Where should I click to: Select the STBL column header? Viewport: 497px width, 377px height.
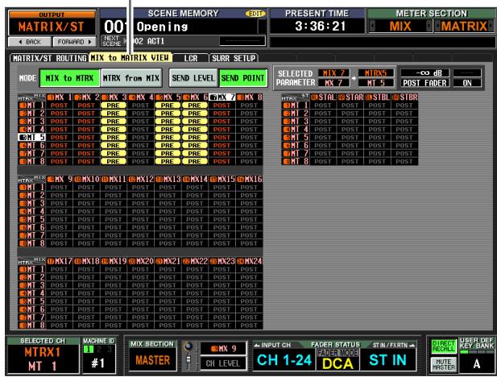click(378, 97)
